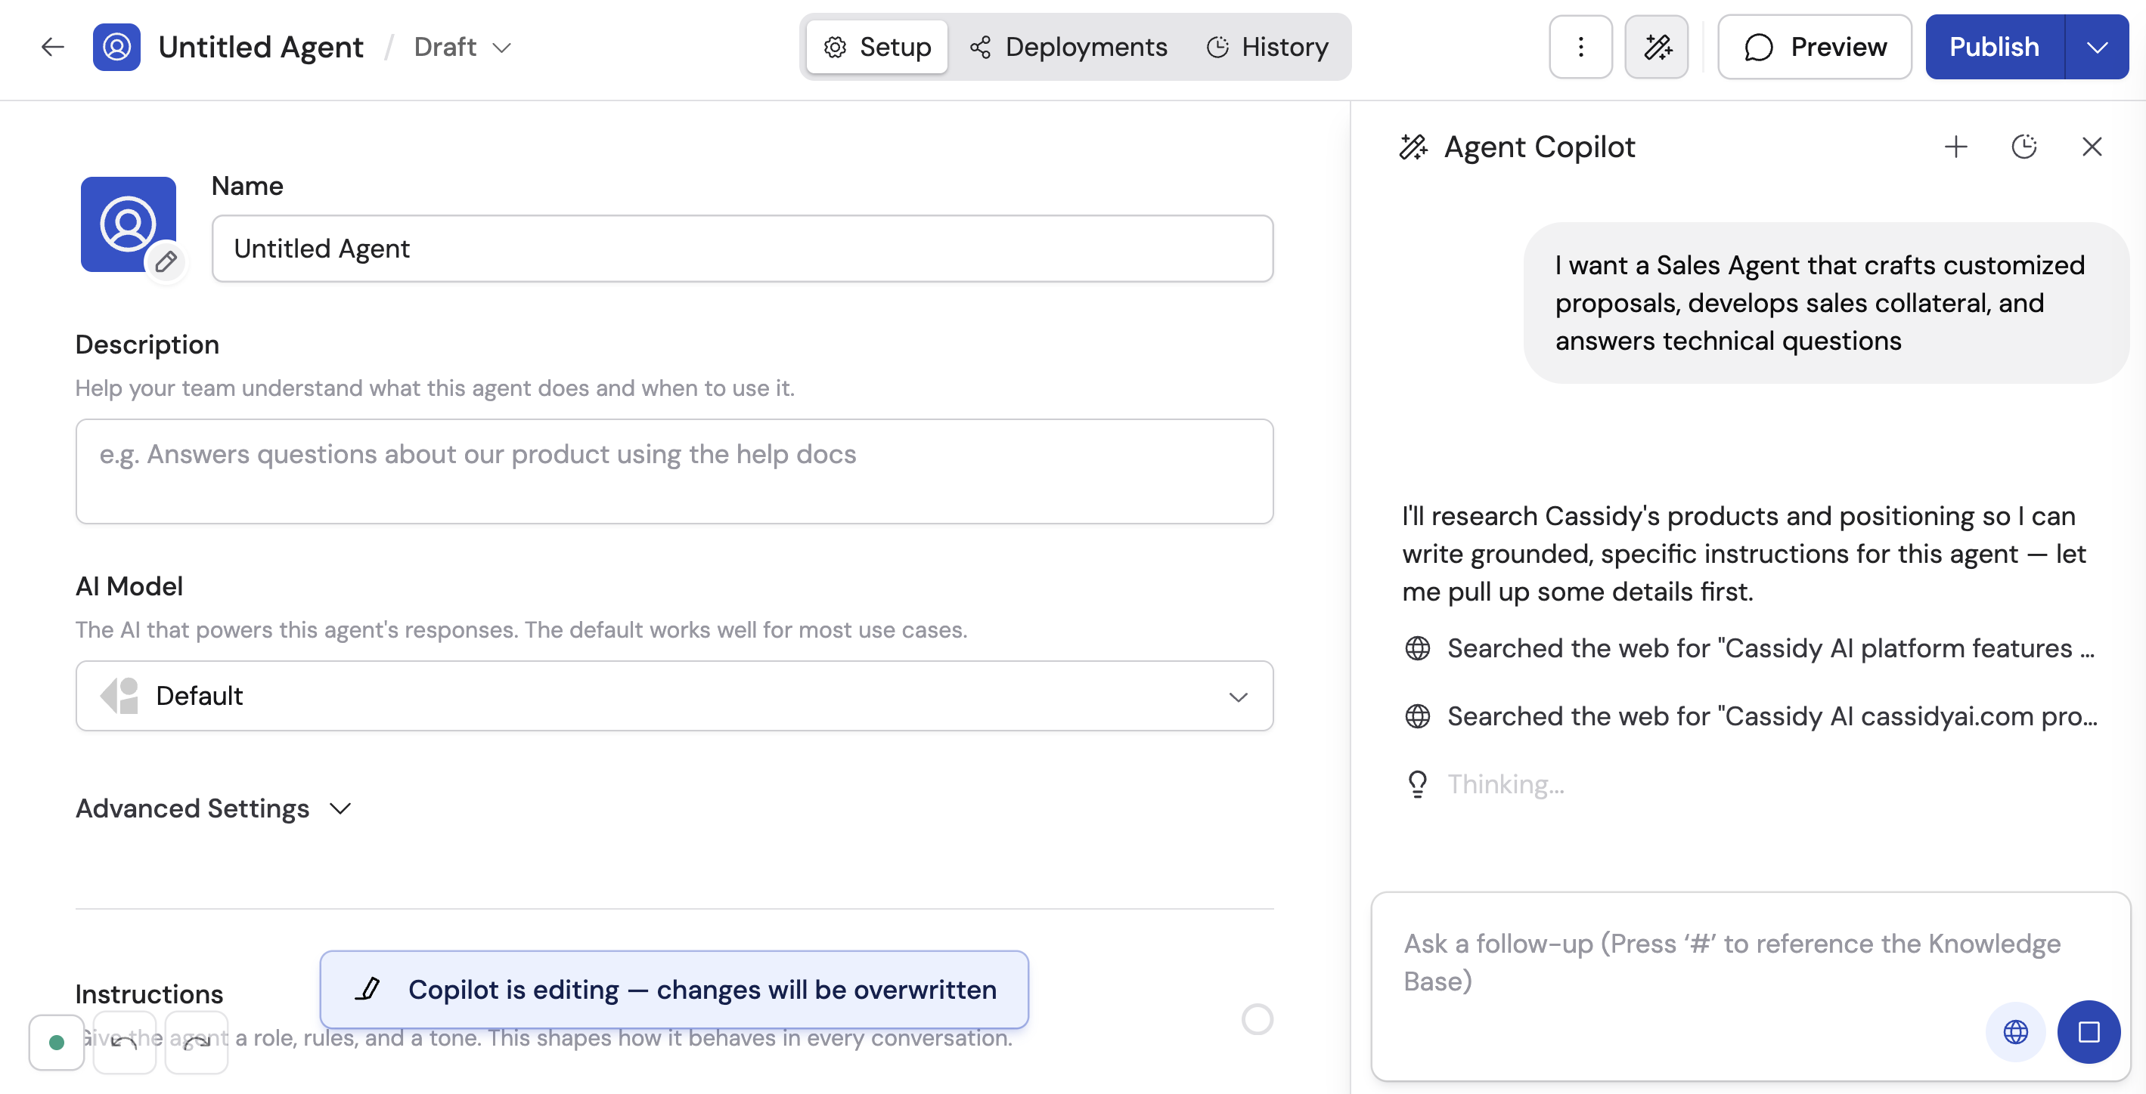The image size is (2146, 1094).
Task: Stop the Copilot response generation
Action: [x=2089, y=1031]
